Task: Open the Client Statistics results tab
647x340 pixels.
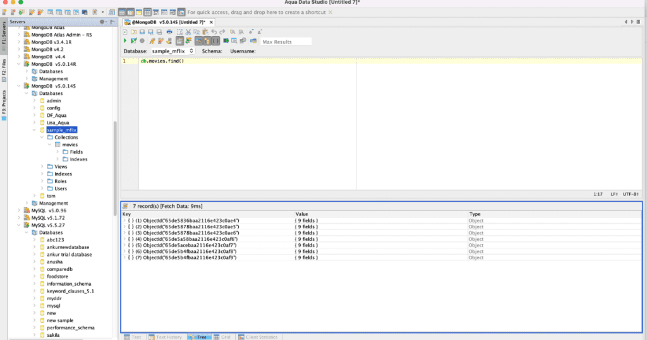Action: 258,337
